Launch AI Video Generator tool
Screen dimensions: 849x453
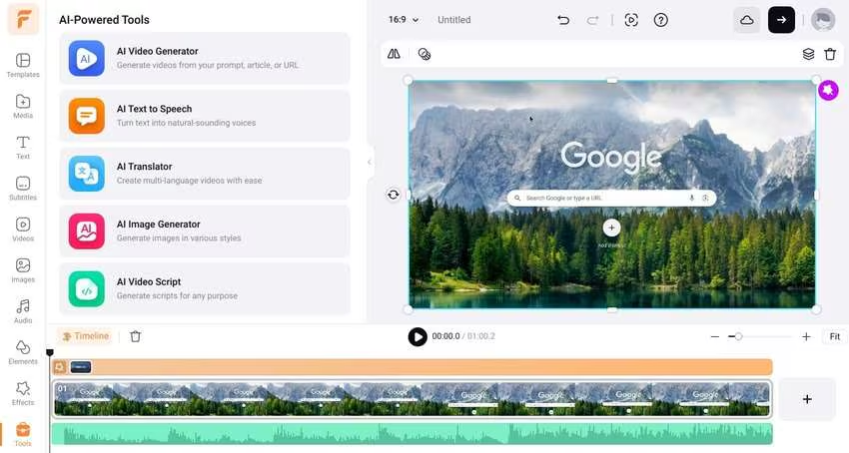205,58
